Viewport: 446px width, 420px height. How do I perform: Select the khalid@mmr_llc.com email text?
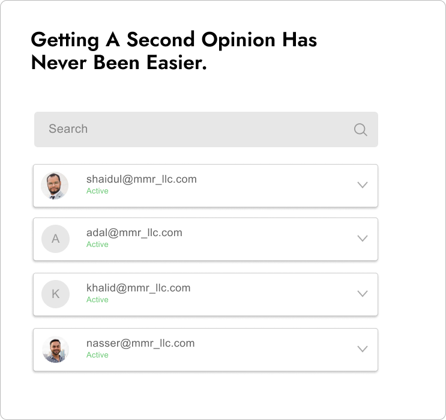tap(138, 288)
